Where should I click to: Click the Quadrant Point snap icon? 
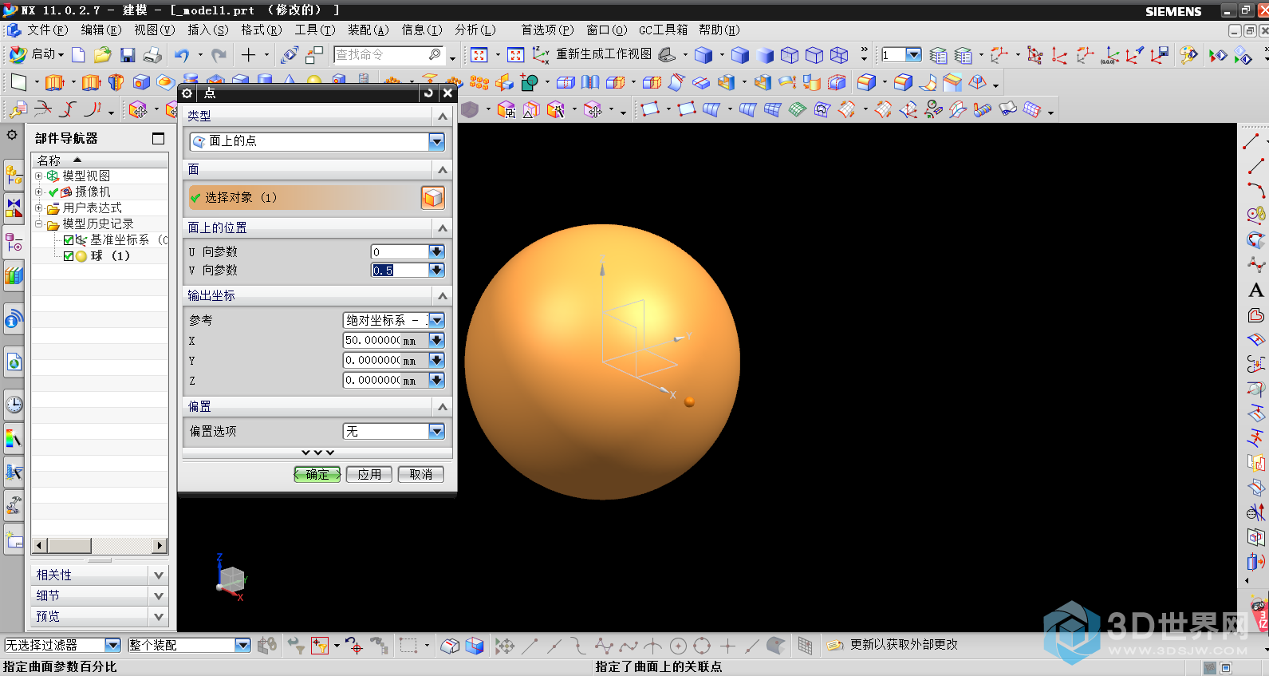click(702, 645)
